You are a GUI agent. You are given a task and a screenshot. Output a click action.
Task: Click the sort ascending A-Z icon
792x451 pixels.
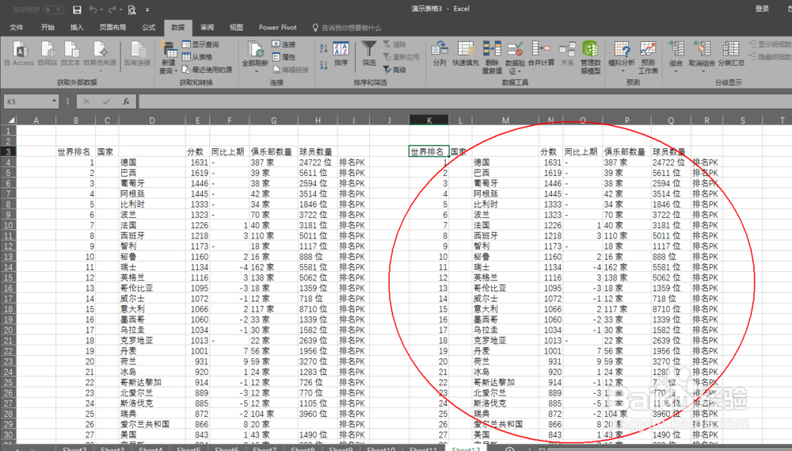coord(324,48)
